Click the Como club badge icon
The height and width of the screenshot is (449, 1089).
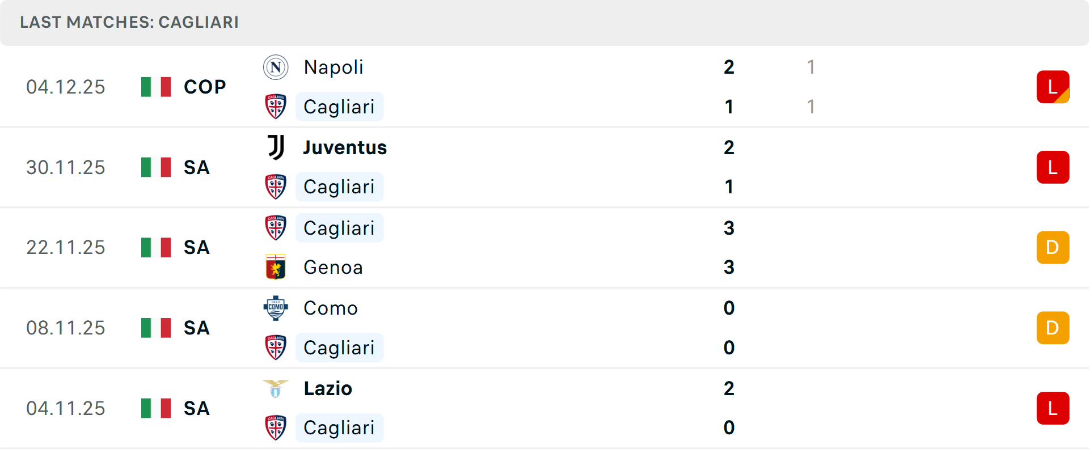276,308
